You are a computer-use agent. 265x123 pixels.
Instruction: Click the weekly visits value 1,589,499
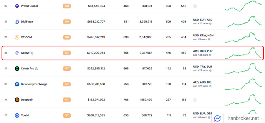pos(146,100)
